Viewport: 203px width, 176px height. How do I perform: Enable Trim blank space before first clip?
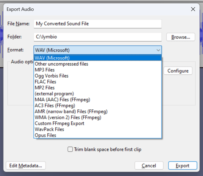pos(70,149)
